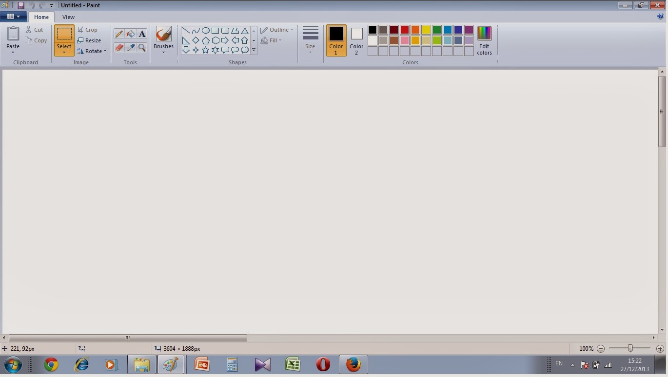Viewport: 668px width, 377px height.
Task: Choose the Rounded rectangular callout shape
Action: (x=225, y=50)
